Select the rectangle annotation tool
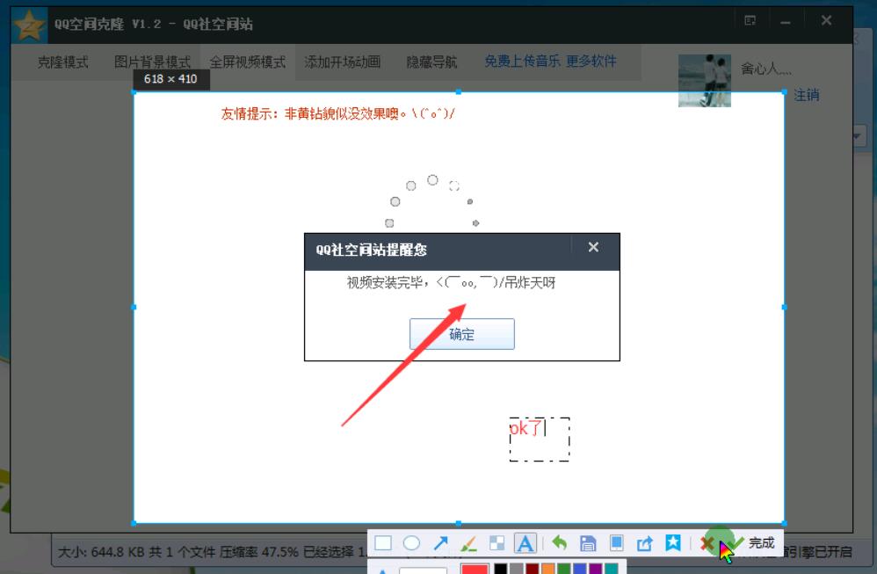The image size is (877, 574). click(x=383, y=543)
